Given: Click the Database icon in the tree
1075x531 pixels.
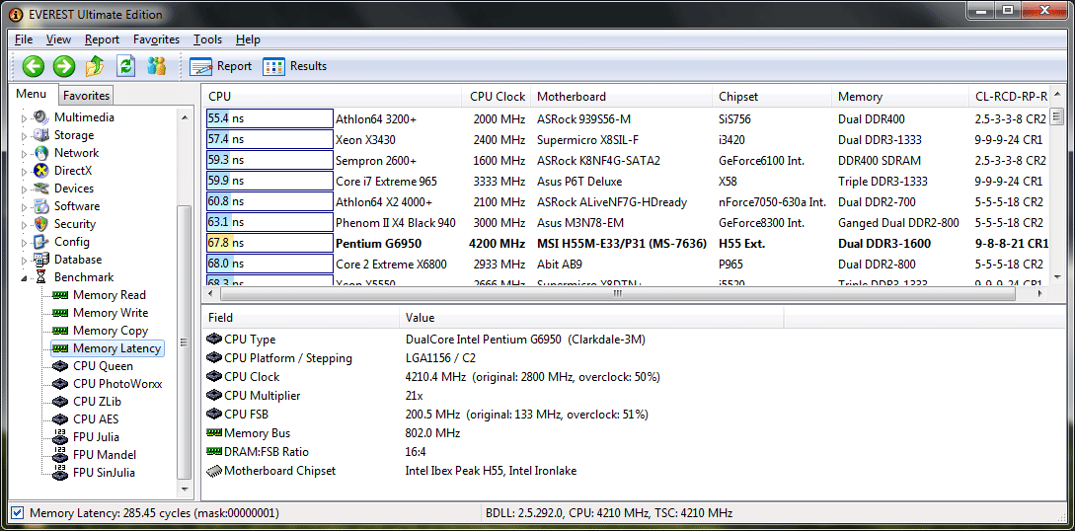Looking at the screenshot, I should tap(41, 260).
